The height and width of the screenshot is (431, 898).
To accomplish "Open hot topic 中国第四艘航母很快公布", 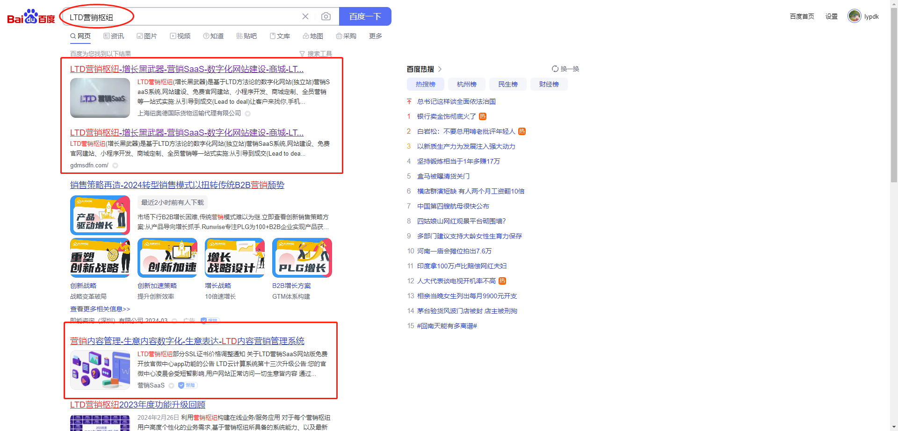I will click(453, 206).
